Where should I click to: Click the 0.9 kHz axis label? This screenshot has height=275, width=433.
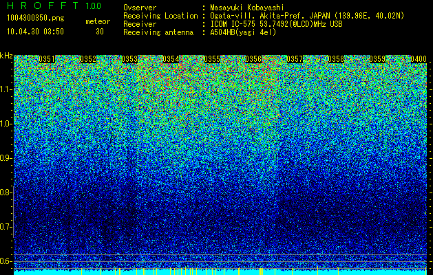point(6,158)
